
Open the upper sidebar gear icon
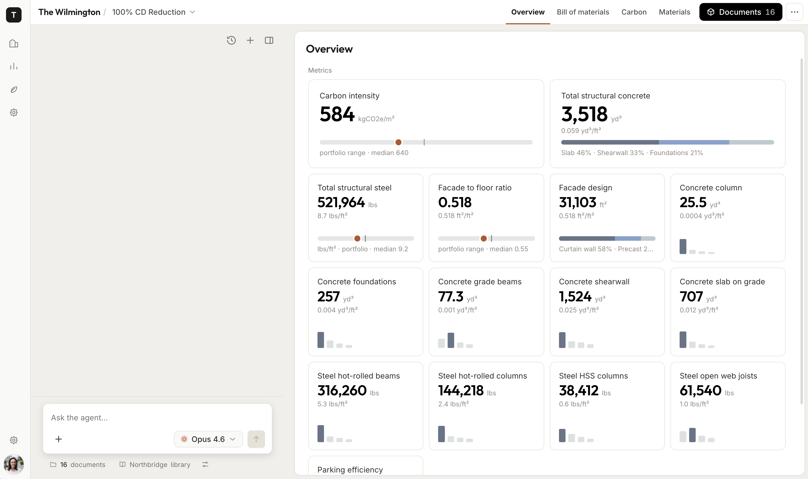coord(14,112)
